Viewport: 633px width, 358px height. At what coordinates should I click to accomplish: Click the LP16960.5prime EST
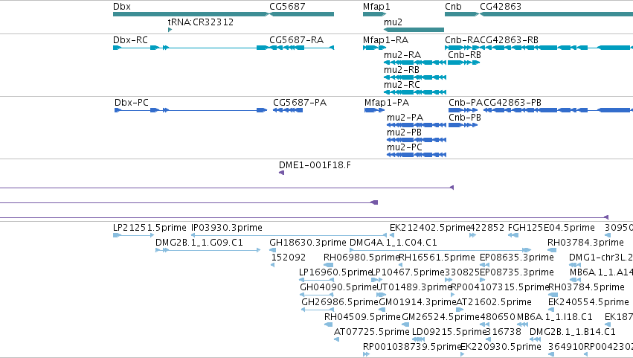click(x=317, y=281)
